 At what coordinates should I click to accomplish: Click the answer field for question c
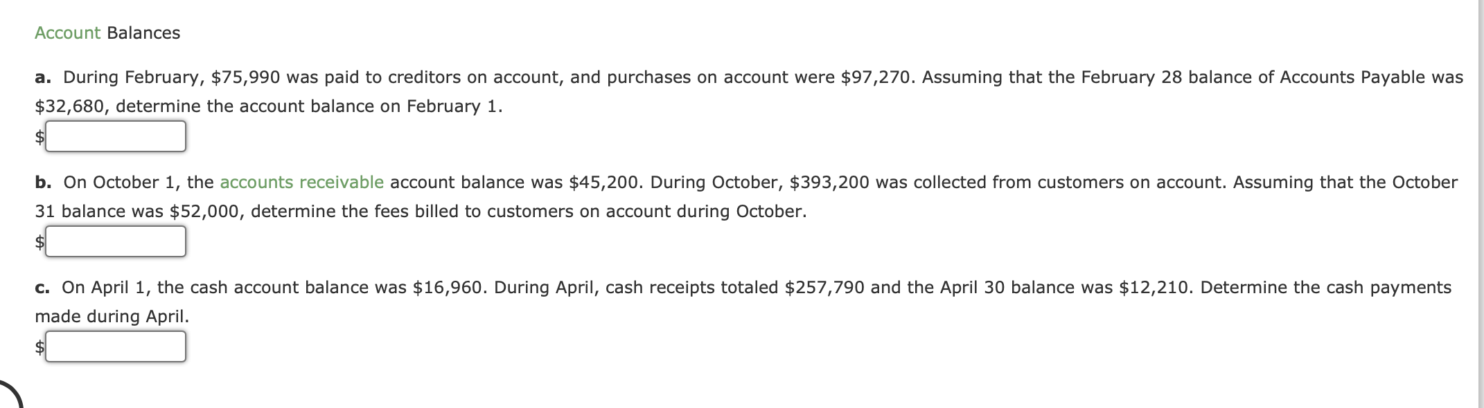point(116,346)
